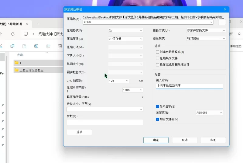Uncheck 加密文件名 checkbox
The height and width of the screenshot is (163, 243).
click(157, 119)
